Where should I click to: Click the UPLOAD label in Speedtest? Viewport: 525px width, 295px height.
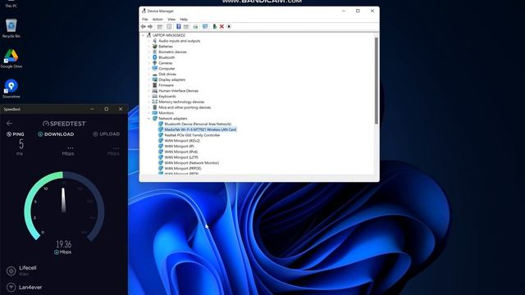(x=107, y=134)
